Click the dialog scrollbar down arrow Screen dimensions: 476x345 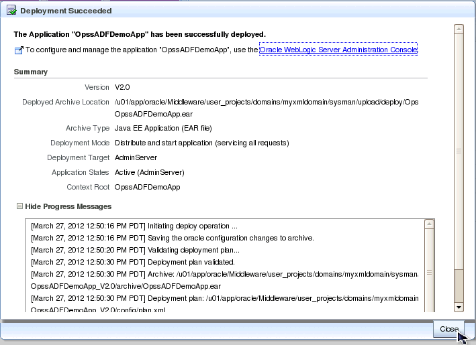(459, 307)
